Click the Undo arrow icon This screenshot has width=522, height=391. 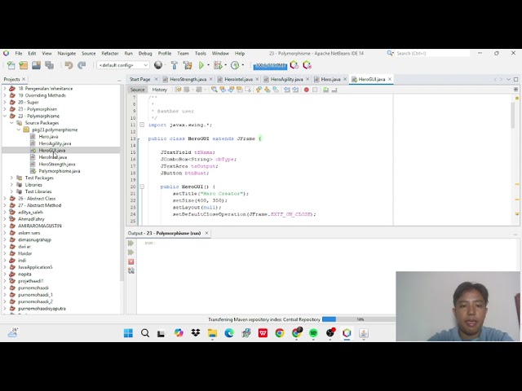pos(69,65)
